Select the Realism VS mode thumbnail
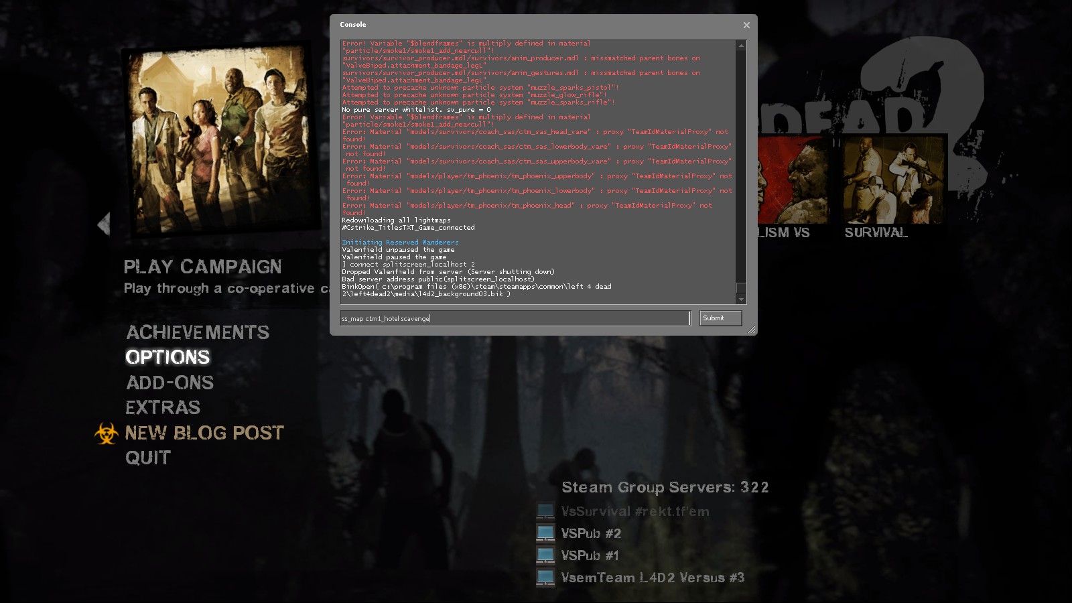Screen dimensions: 1072x603 794,180
